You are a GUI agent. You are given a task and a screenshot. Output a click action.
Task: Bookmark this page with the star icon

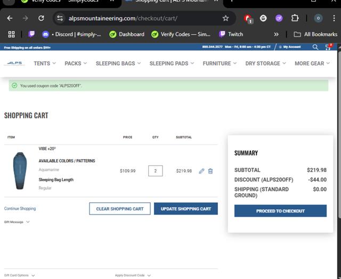pyautogui.click(x=225, y=18)
